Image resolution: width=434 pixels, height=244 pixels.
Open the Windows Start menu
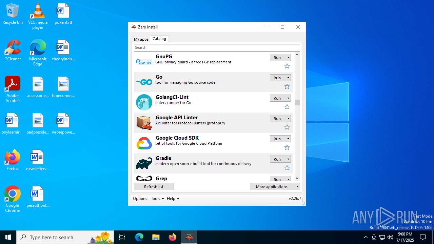coord(8,237)
